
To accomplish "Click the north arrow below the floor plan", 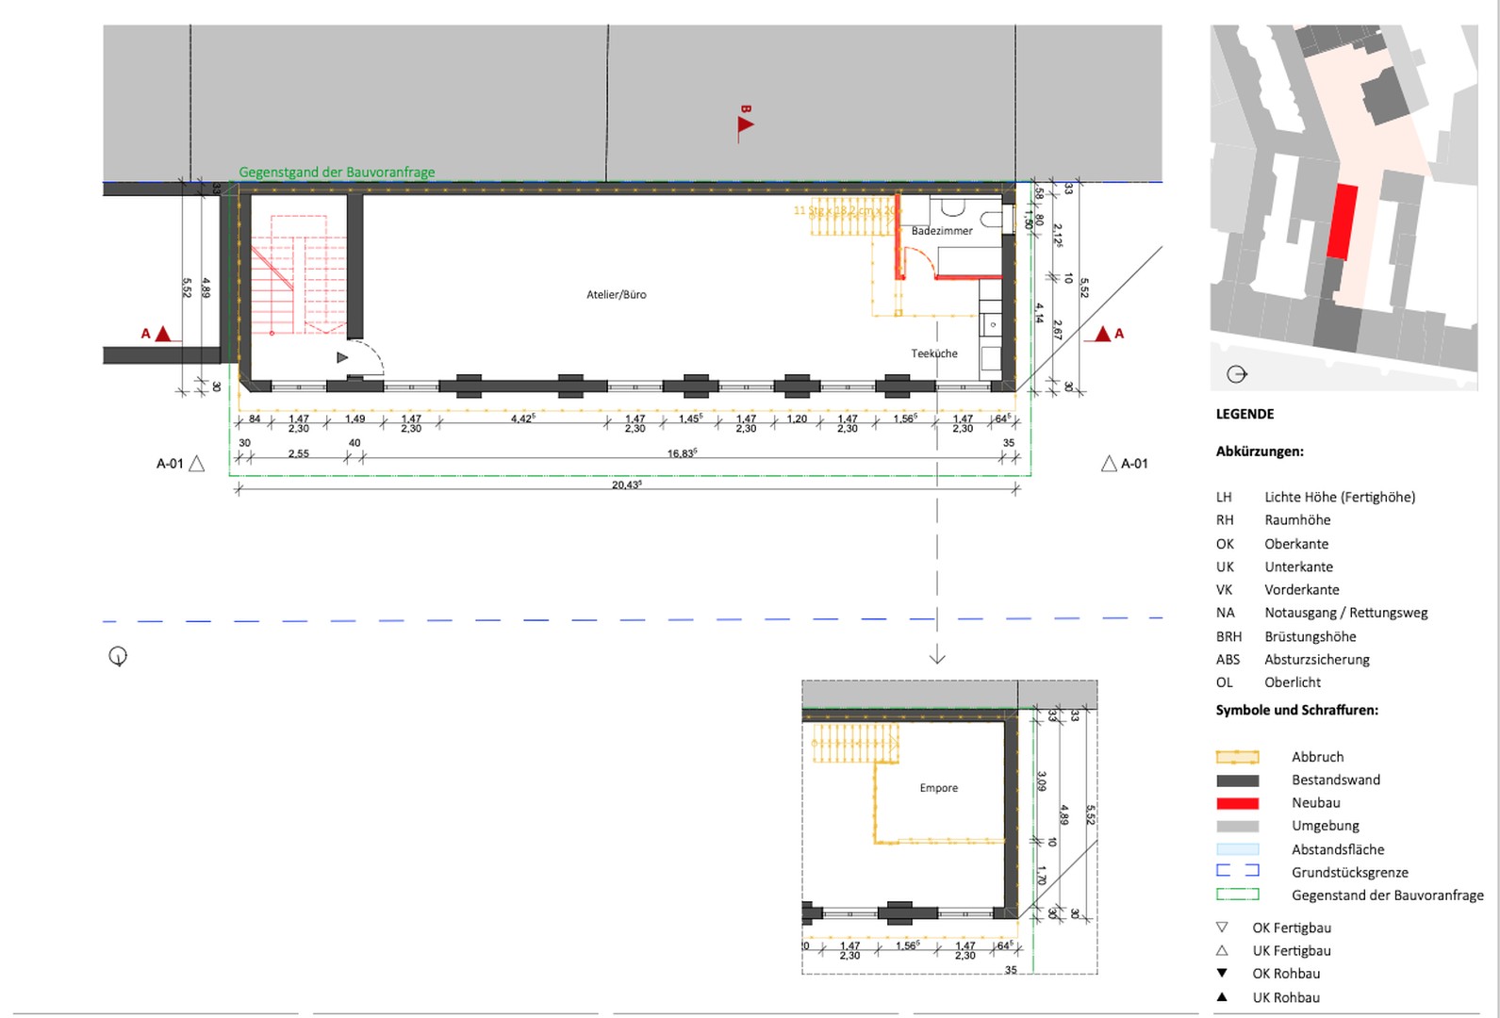I will click(x=118, y=656).
